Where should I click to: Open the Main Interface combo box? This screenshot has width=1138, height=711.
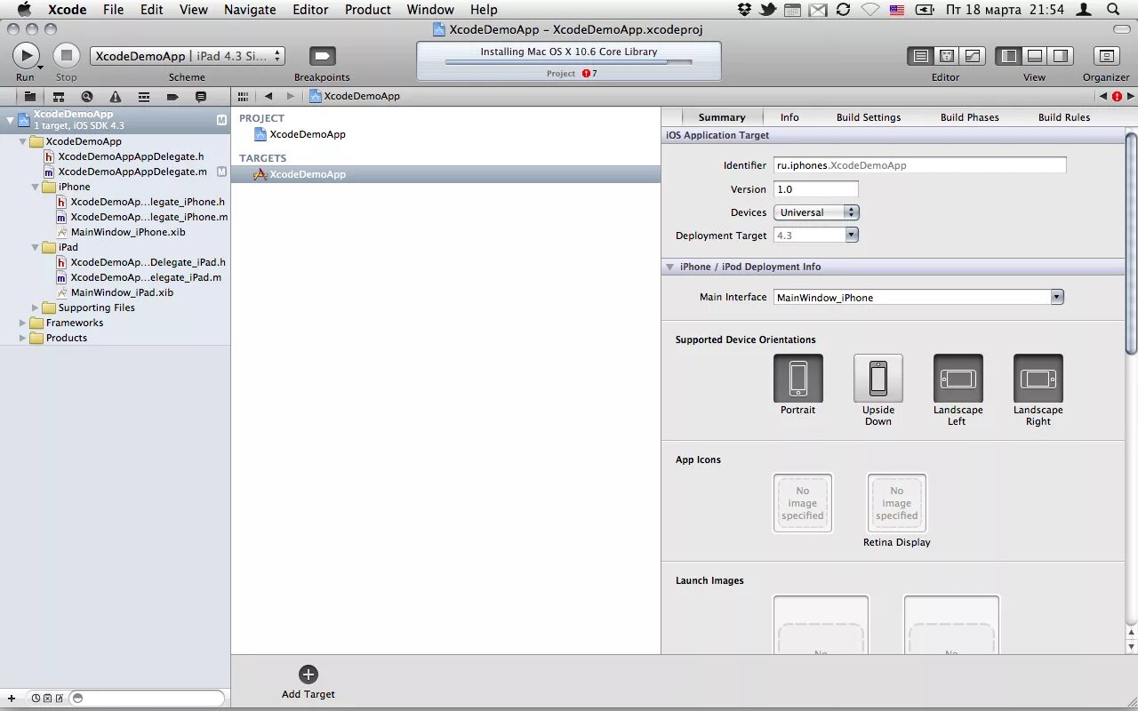point(918,298)
